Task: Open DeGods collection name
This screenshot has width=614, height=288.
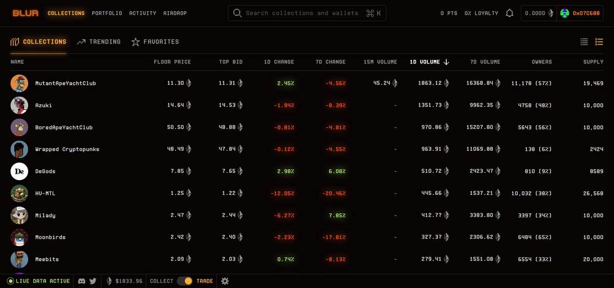Action: coord(45,171)
